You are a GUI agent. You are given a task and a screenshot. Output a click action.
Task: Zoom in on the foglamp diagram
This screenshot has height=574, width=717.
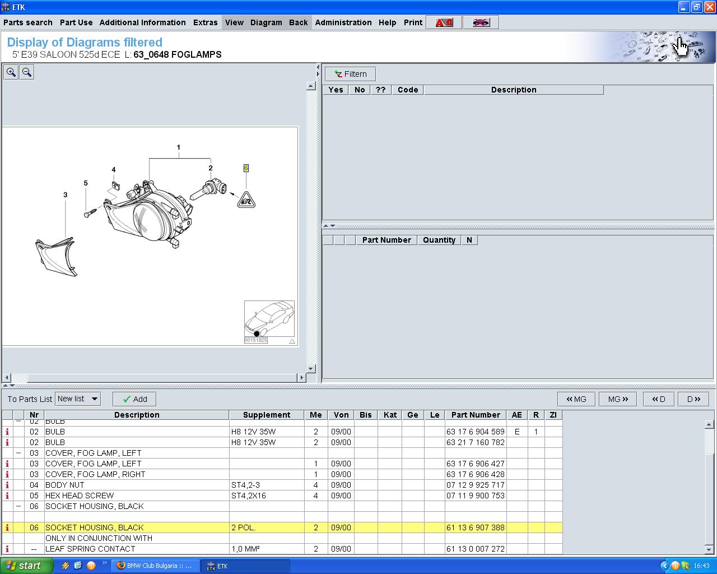[x=11, y=72]
